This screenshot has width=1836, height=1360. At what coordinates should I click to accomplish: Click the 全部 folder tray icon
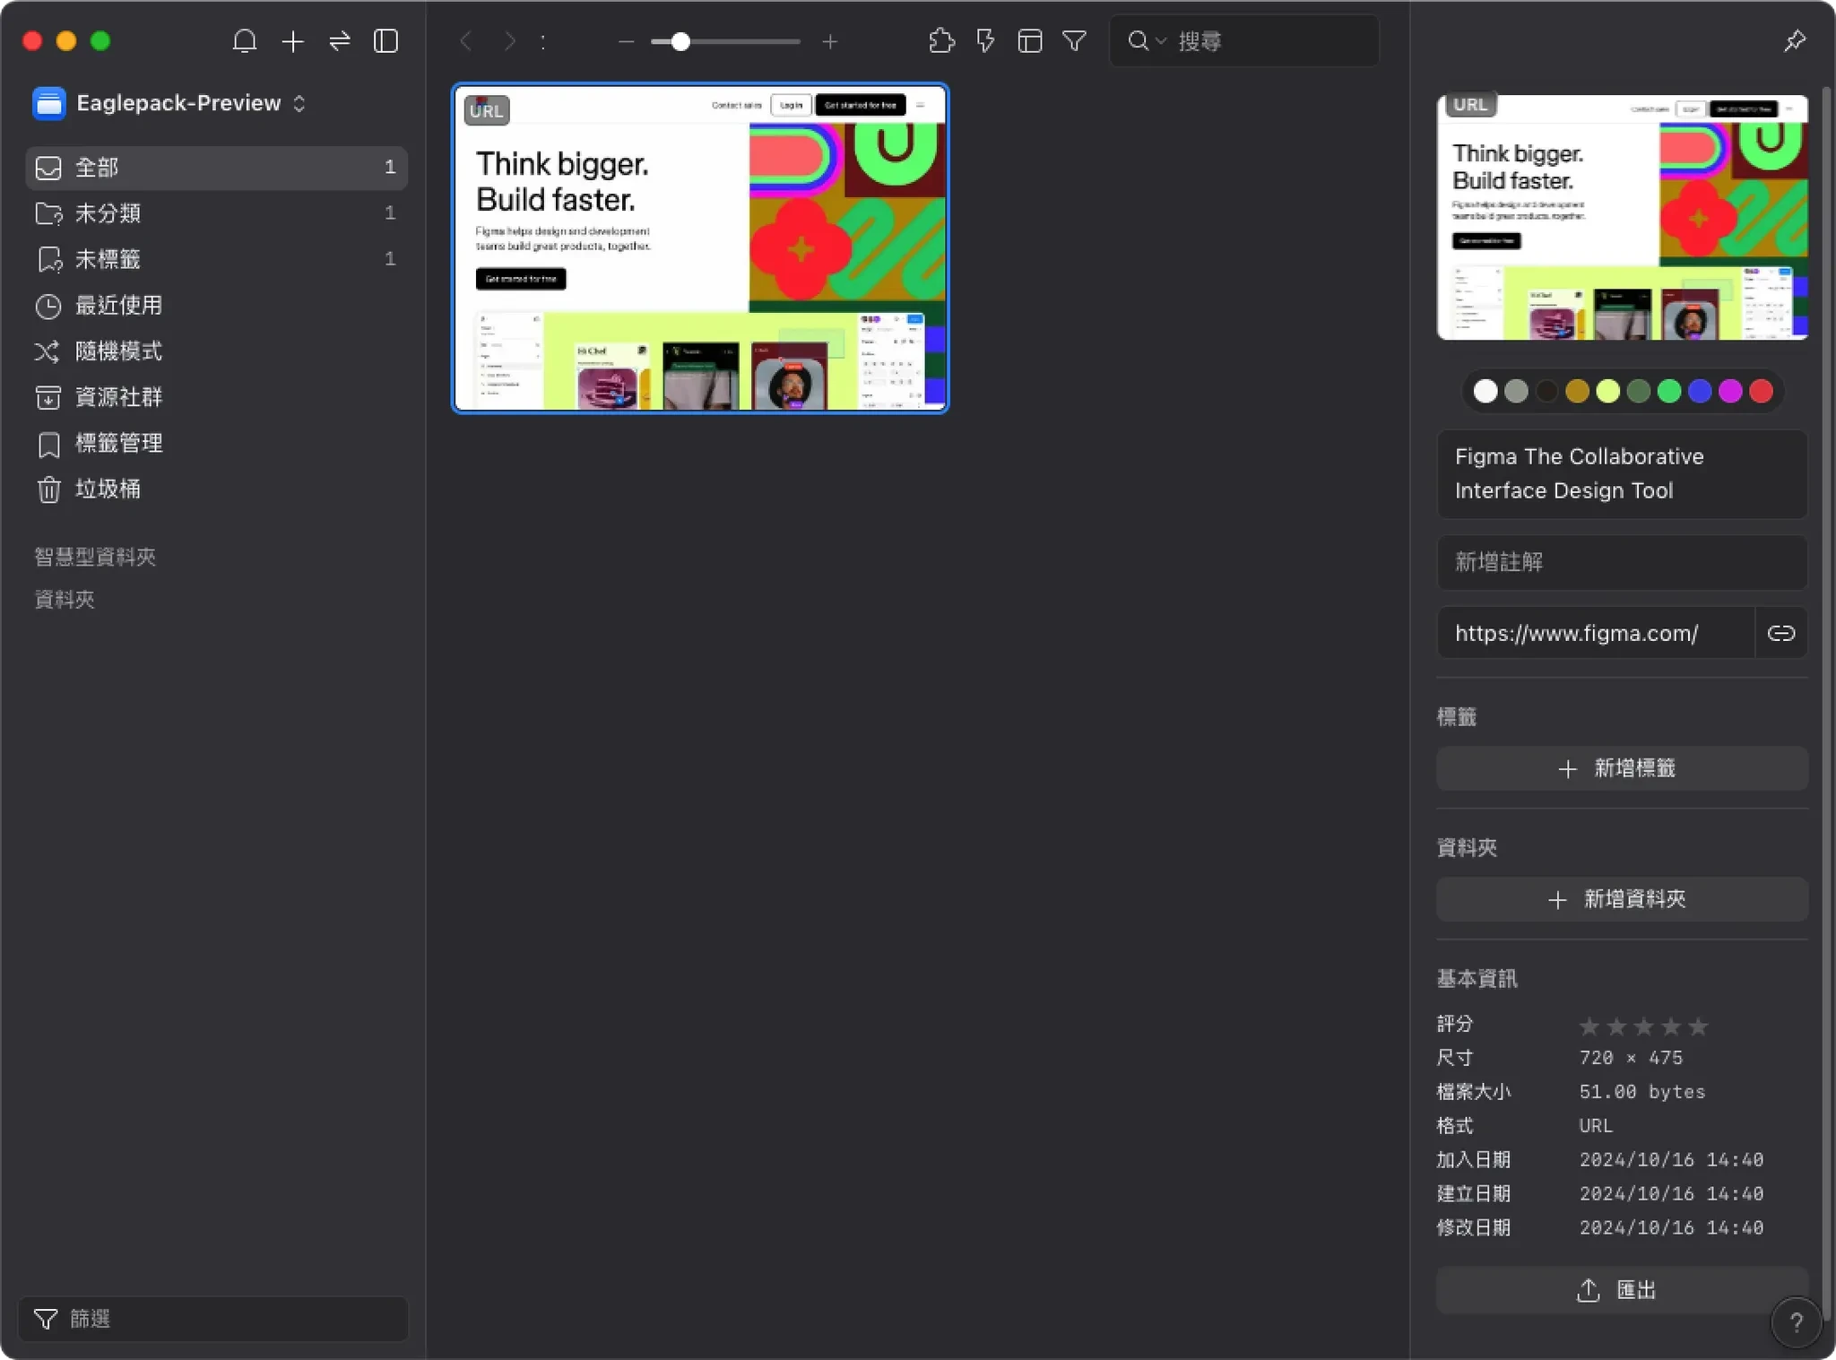(x=48, y=168)
